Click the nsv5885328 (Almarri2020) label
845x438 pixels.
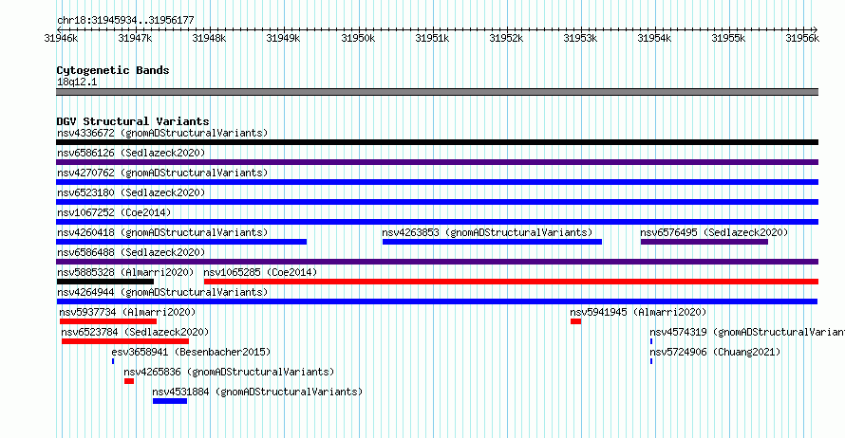click(125, 272)
